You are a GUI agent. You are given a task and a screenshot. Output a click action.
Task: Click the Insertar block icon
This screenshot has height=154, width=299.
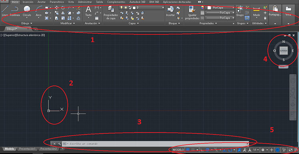[x=170, y=11]
